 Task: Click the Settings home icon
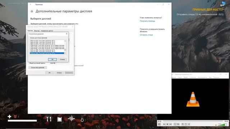pos(32,11)
